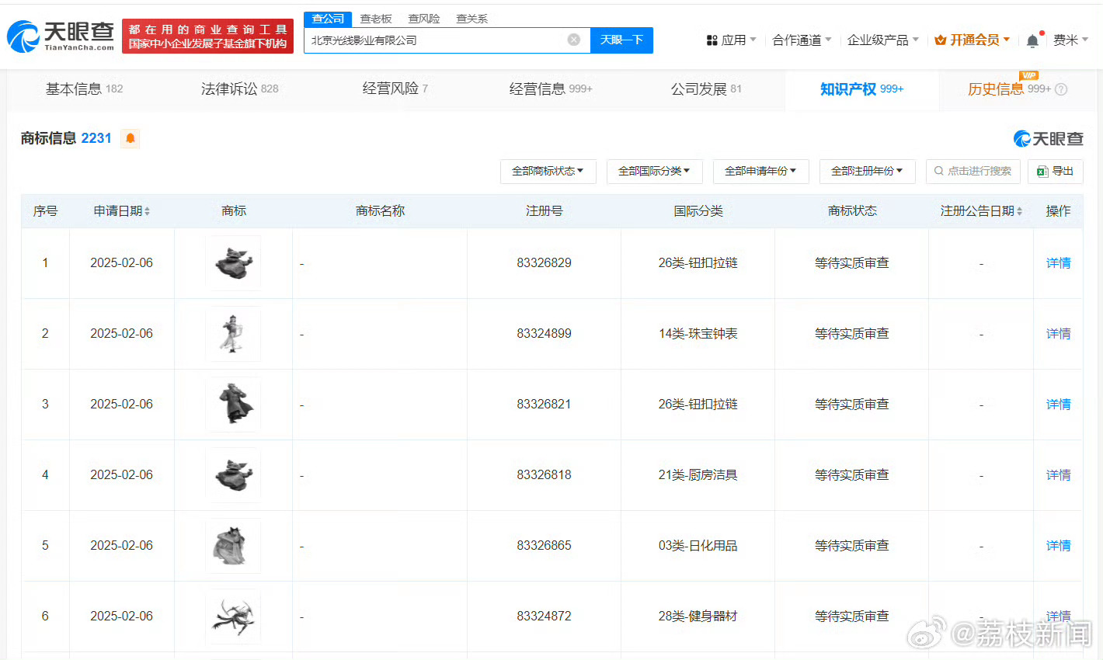Open trademark image in row 3
This screenshot has height=660, width=1103.
233,405
